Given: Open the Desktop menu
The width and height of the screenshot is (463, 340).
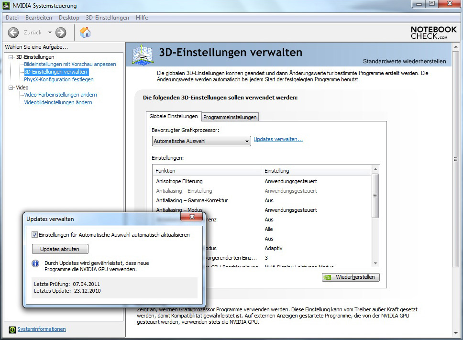Looking at the screenshot, I should click(69, 18).
